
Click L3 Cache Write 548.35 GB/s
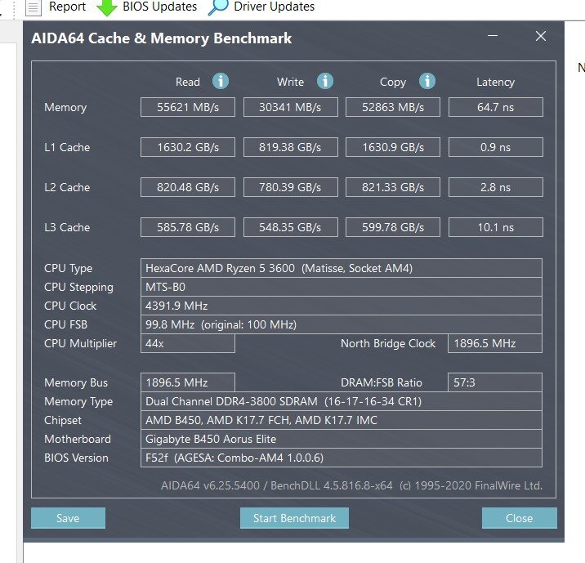pyautogui.click(x=291, y=227)
